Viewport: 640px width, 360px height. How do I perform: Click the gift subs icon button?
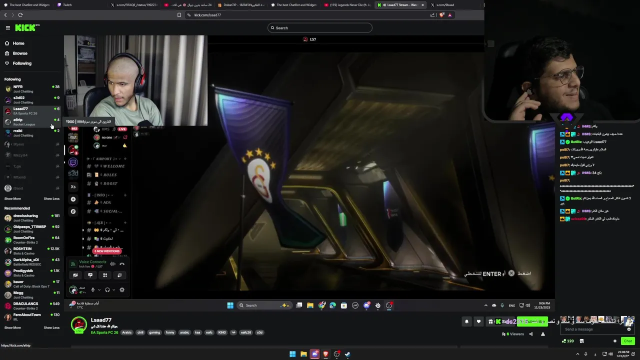pos(490,321)
